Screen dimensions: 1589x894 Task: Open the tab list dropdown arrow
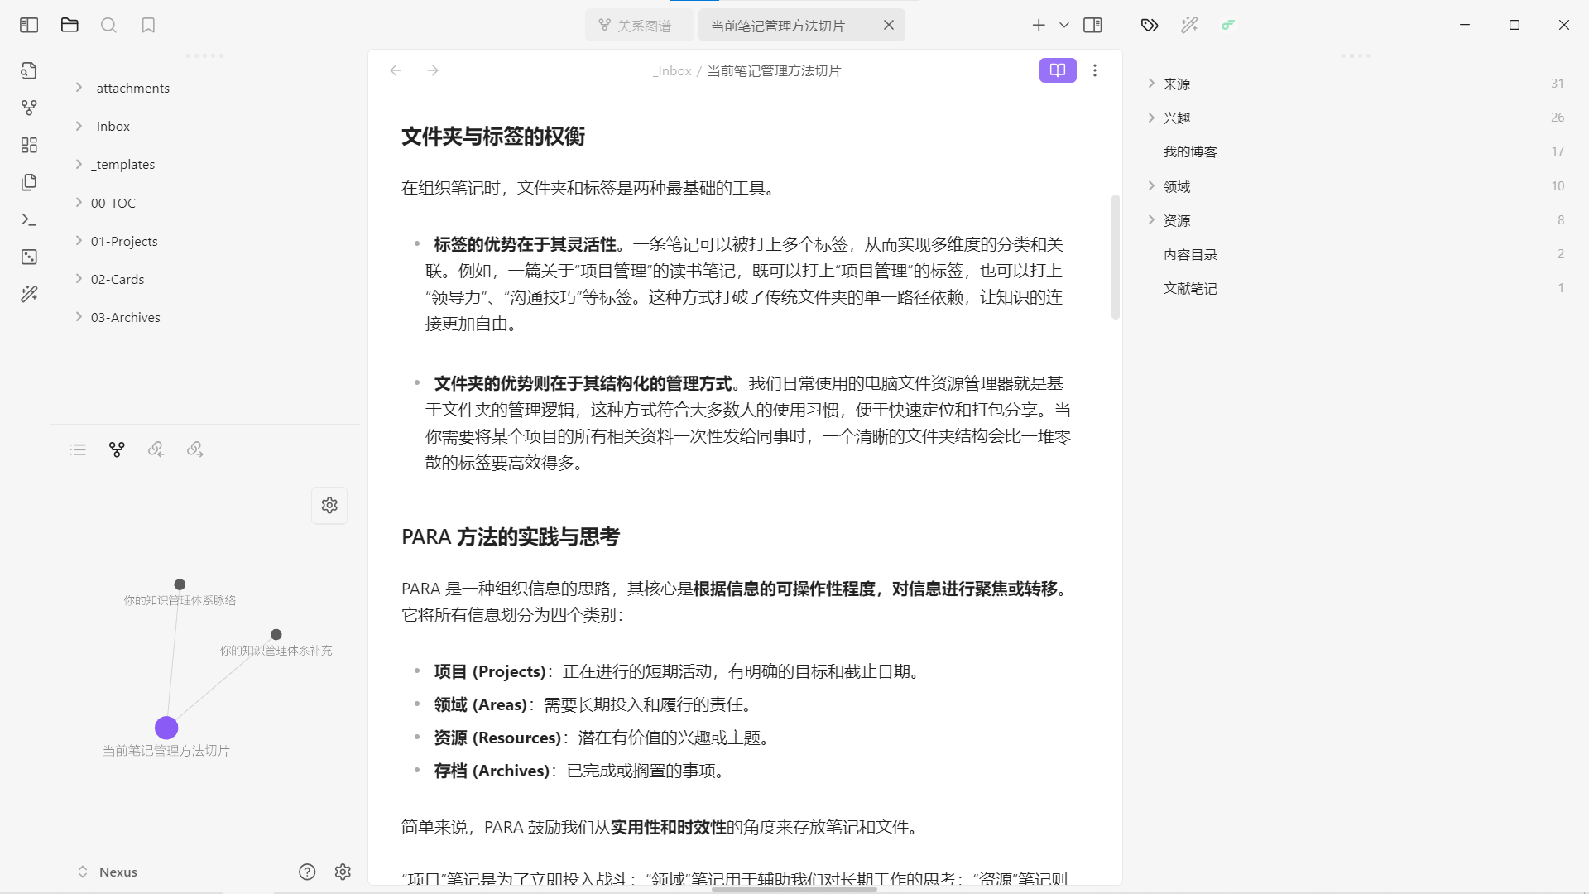click(x=1064, y=25)
